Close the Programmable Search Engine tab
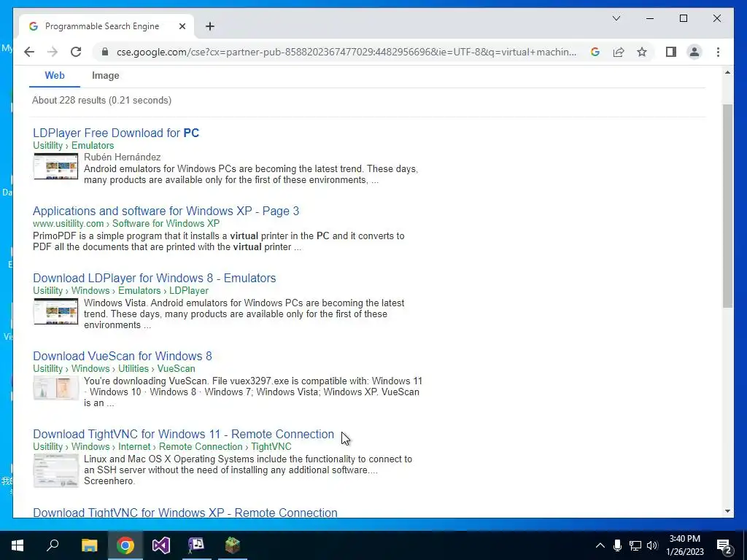The width and height of the screenshot is (747, 560). (x=182, y=26)
